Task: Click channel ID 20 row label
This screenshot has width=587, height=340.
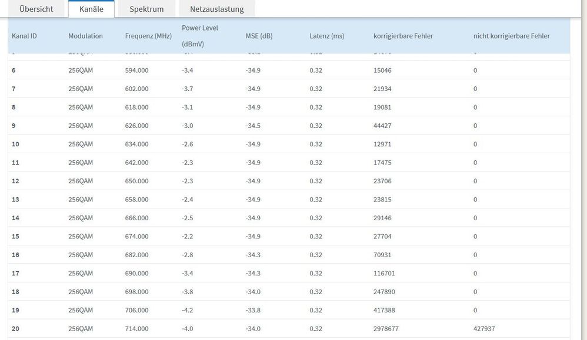Action: click(15, 329)
